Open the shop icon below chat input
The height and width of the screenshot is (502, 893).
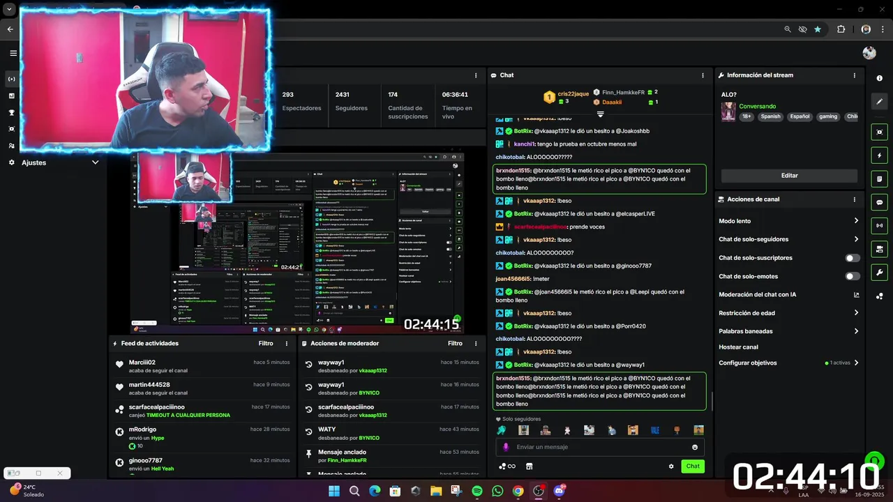pos(529,466)
